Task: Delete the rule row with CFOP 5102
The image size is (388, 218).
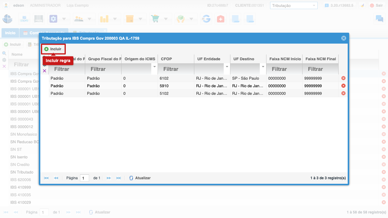Action: click(343, 93)
